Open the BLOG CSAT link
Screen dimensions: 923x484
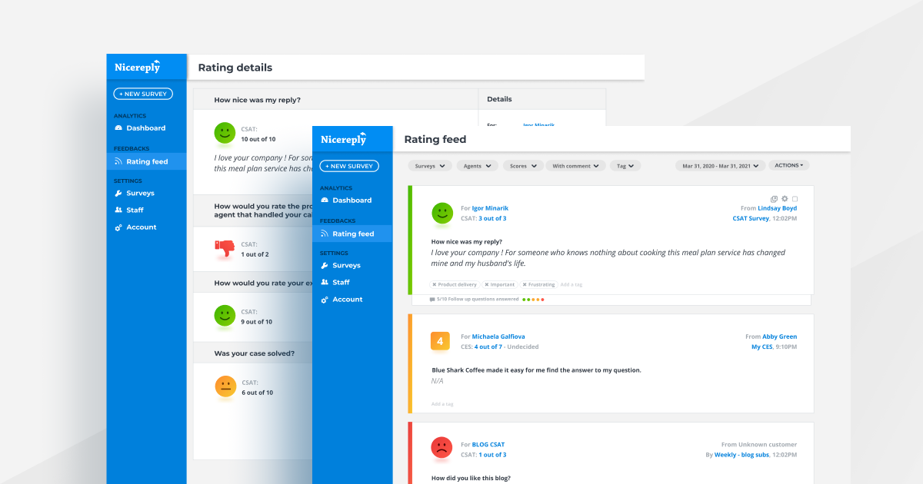[488, 444]
